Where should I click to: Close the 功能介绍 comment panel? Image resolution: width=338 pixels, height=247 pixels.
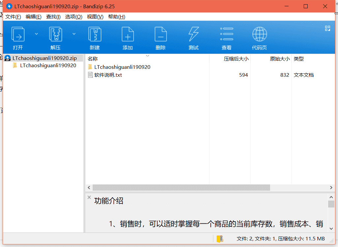pyautogui.click(x=89, y=197)
